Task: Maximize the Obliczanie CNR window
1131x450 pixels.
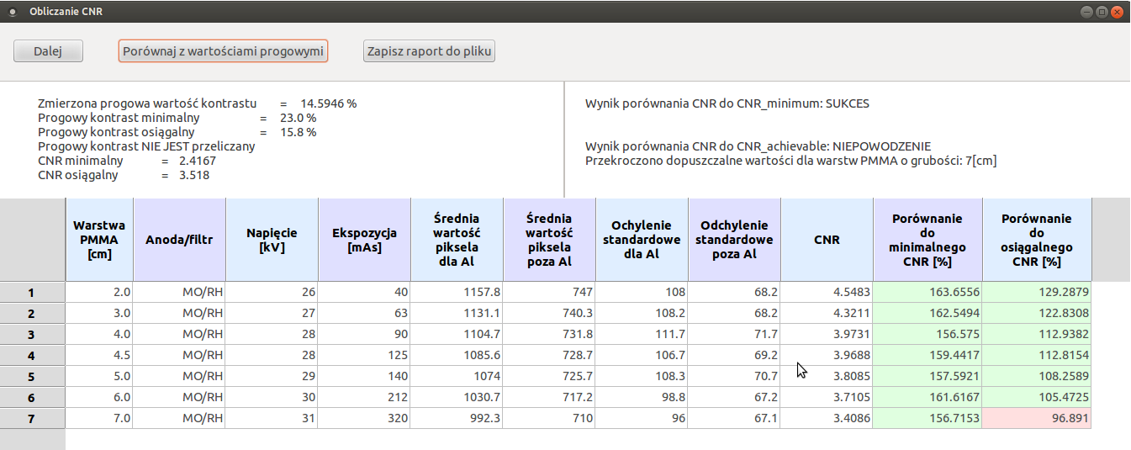Action: 1102,12
